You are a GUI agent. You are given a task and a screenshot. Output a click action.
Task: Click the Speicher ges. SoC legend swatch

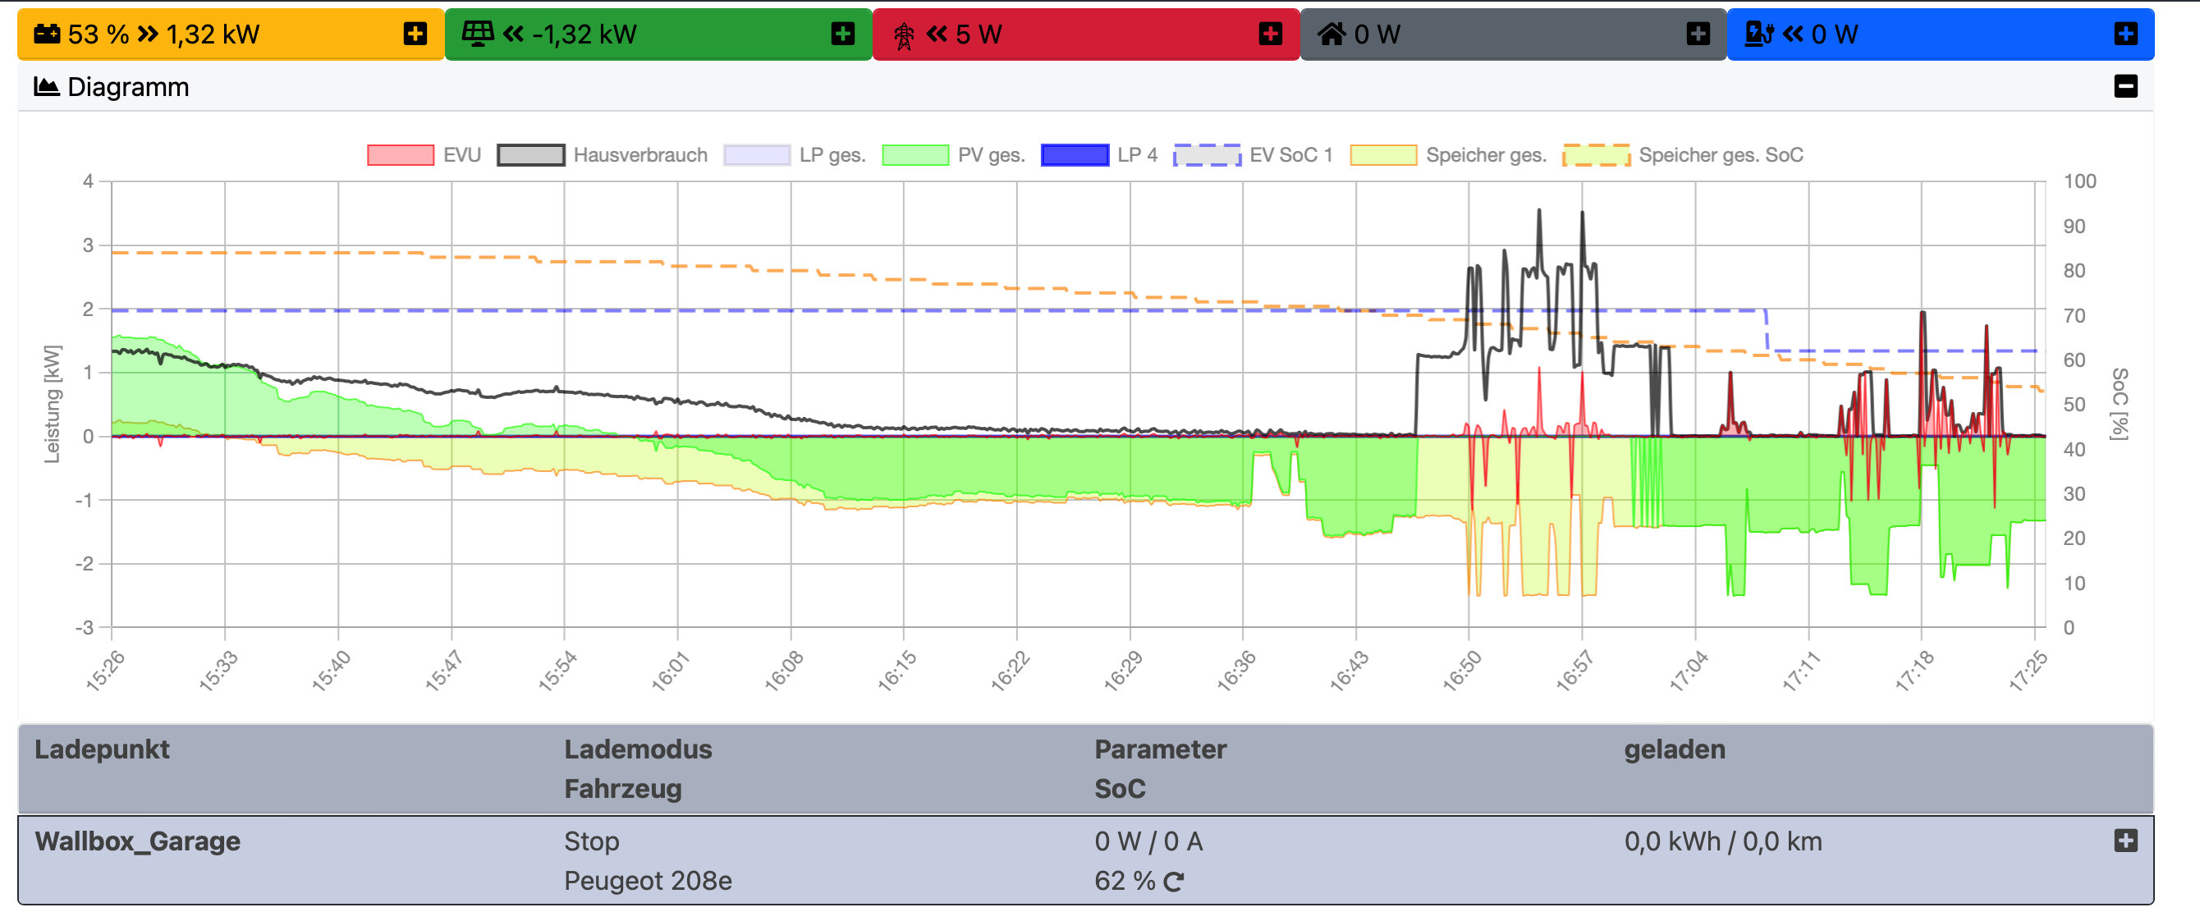point(1595,154)
